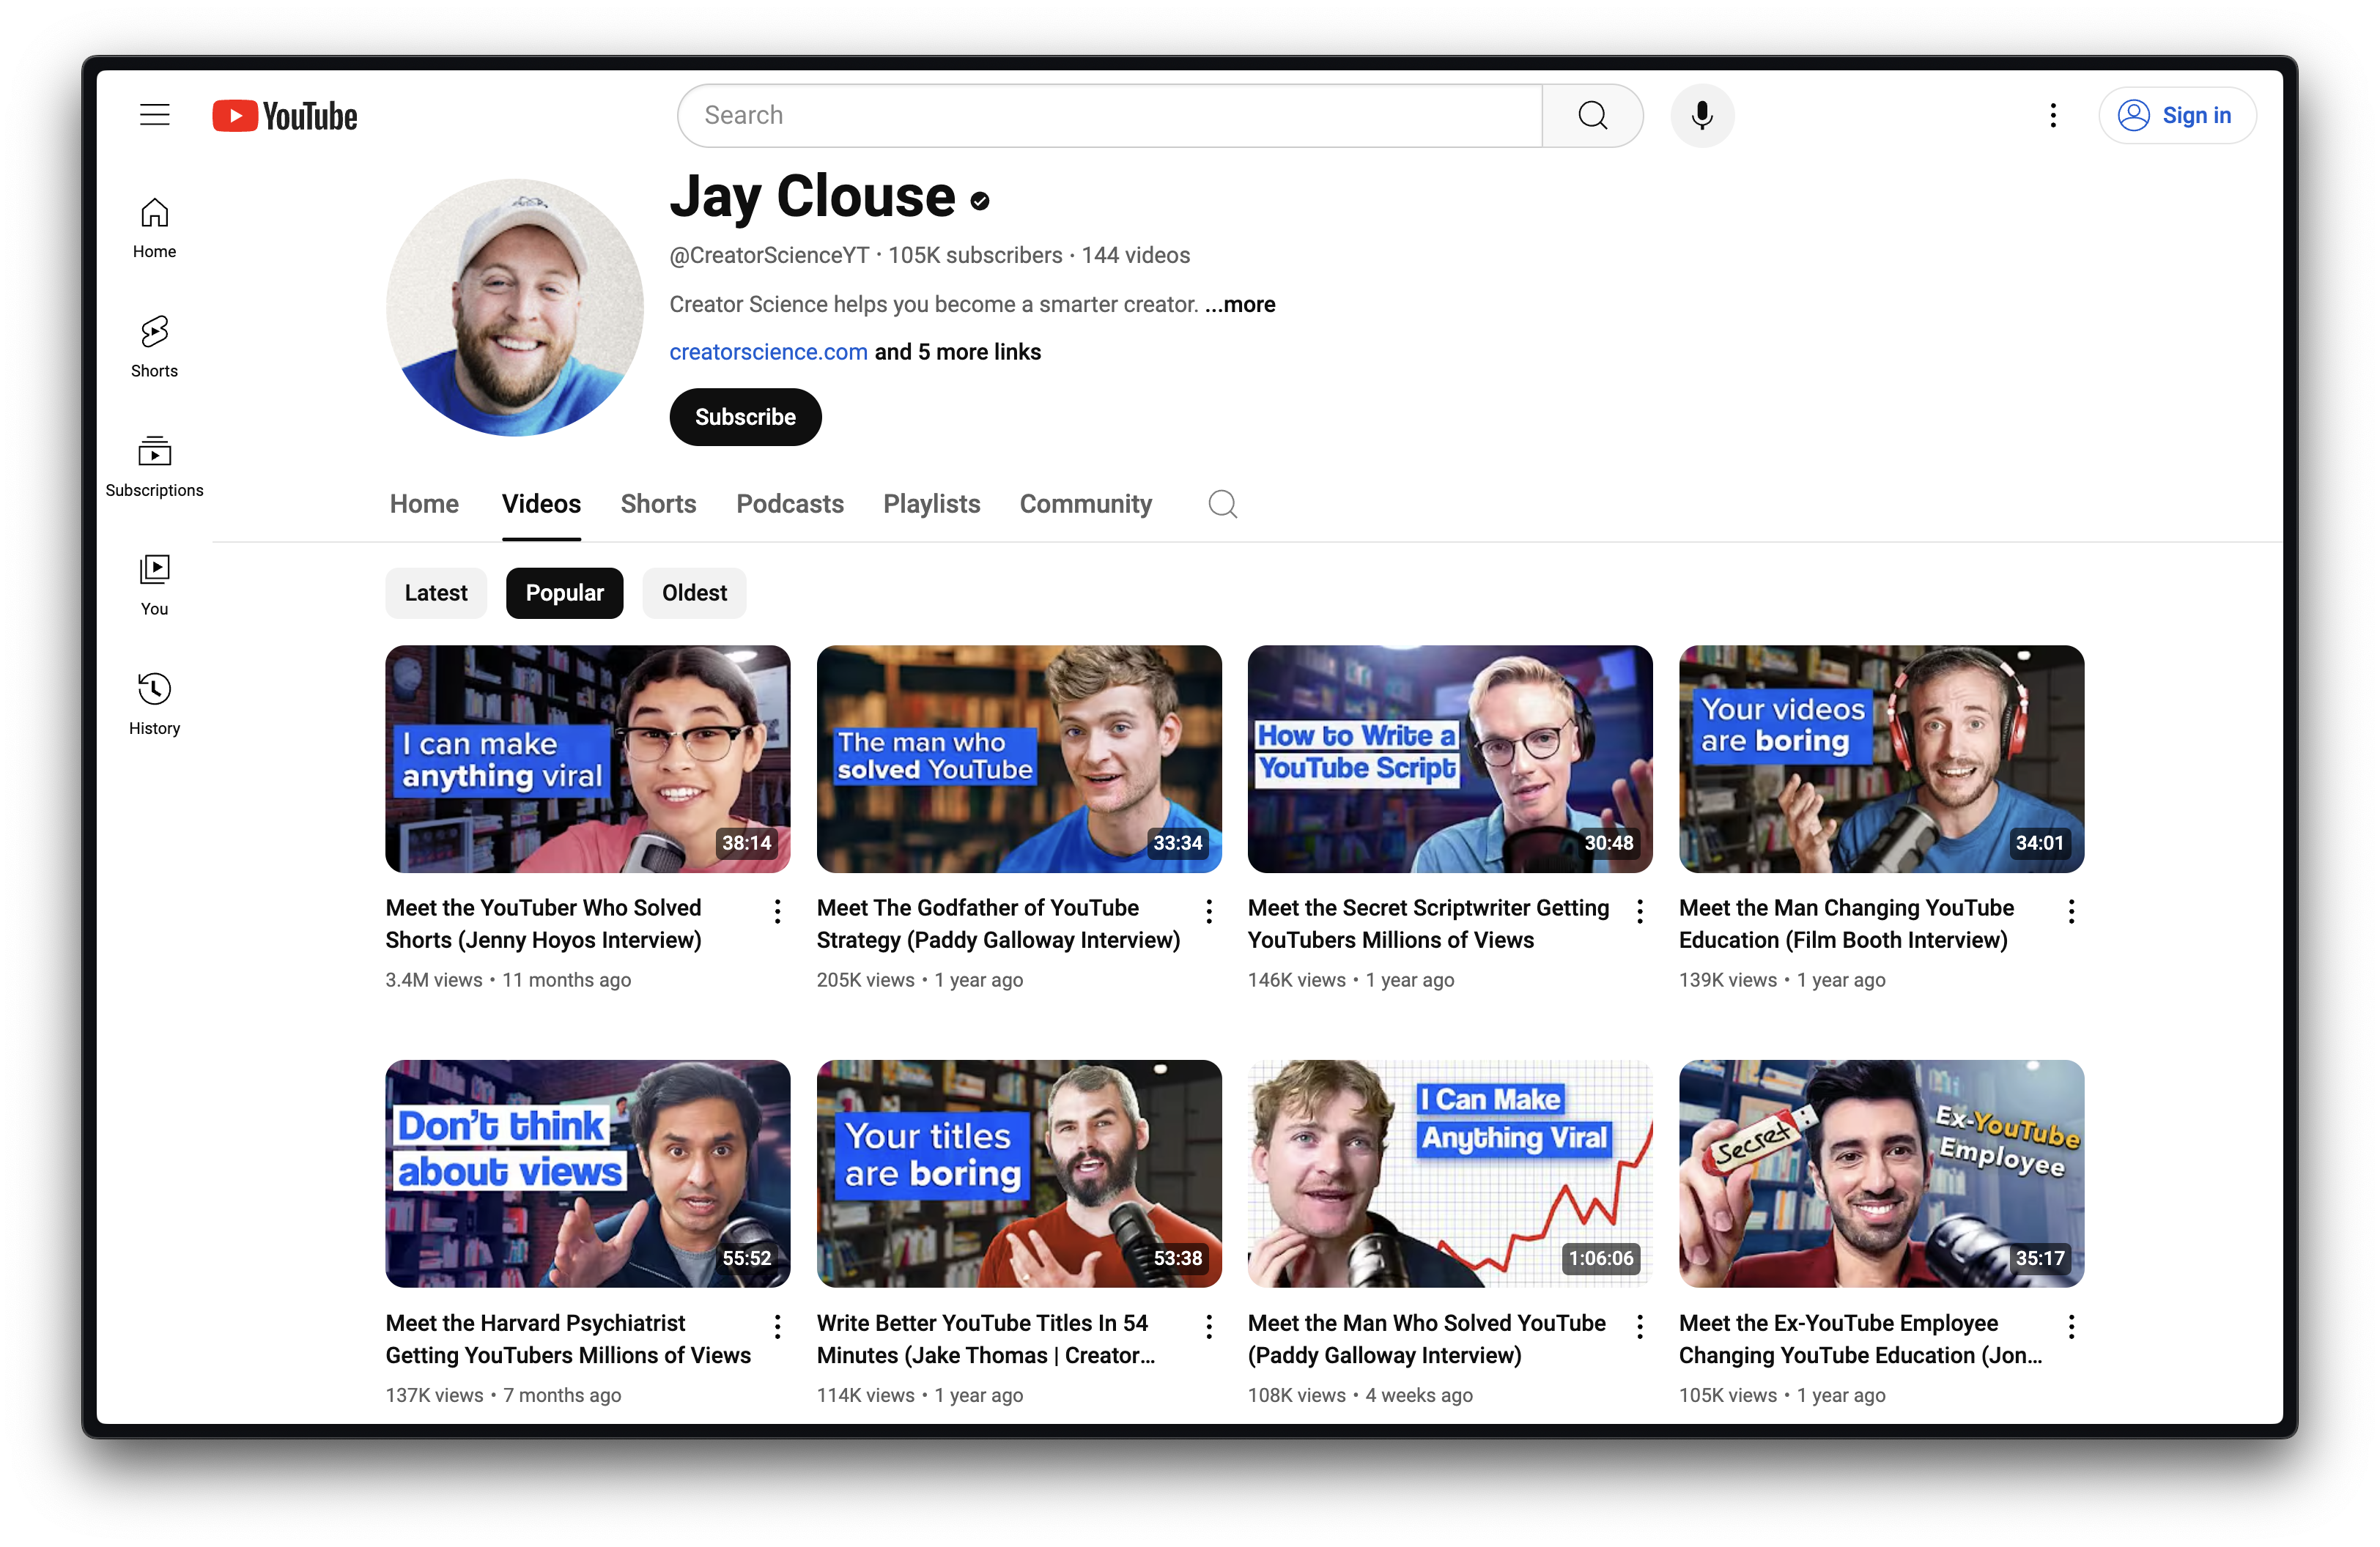Open 'Meet the Harvard Psychiatrist' video title
The image size is (2380, 1547).
click(x=568, y=1339)
